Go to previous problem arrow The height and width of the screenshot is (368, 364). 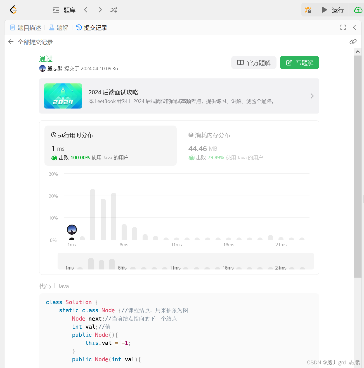(x=86, y=10)
